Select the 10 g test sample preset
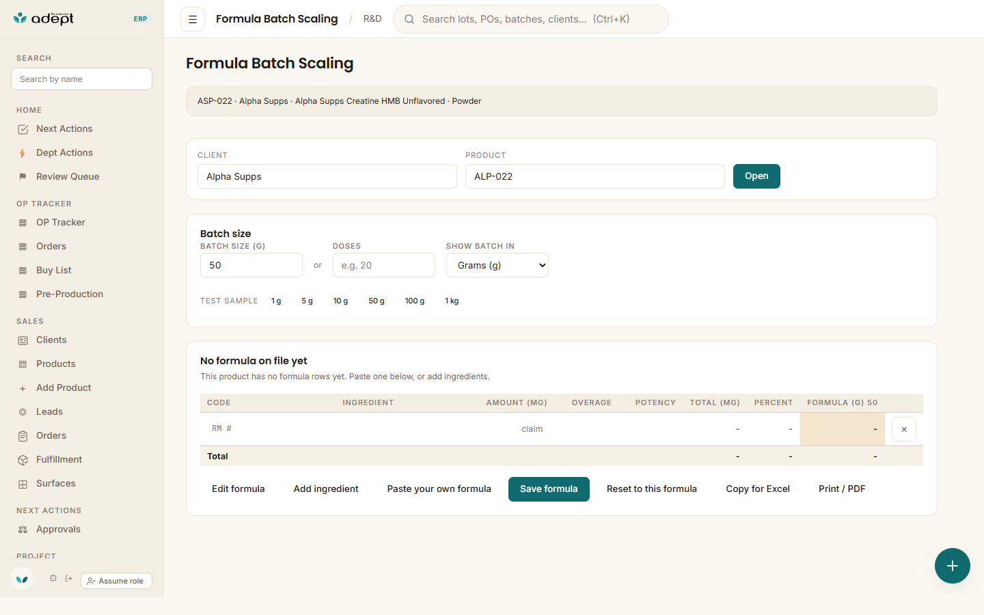984x615 pixels. (340, 301)
